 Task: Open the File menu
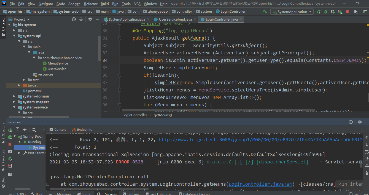click(x=12, y=4)
